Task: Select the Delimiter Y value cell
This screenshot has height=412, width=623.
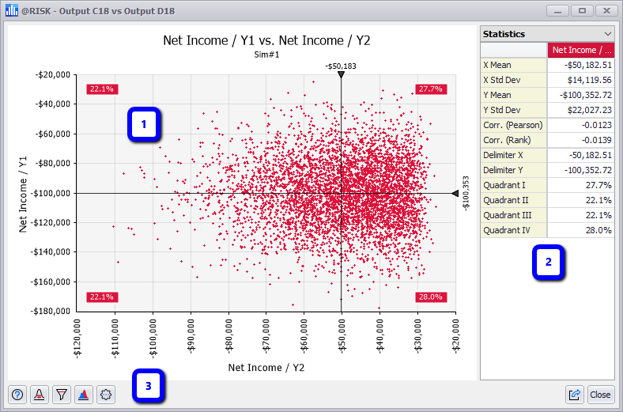Action: point(580,185)
